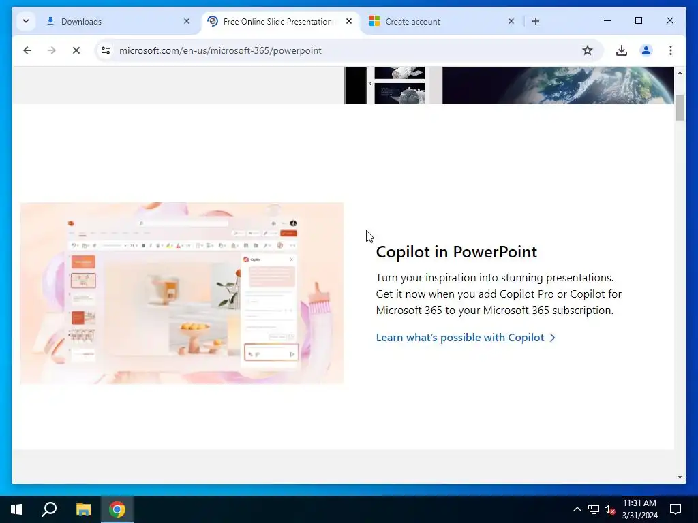Click the scrollbar up arrow
698x523 pixels.
click(680, 72)
